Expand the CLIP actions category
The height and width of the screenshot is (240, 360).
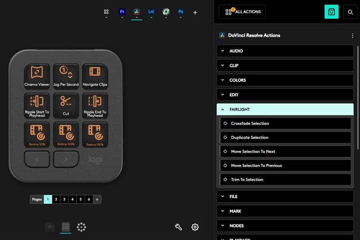tap(285, 66)
